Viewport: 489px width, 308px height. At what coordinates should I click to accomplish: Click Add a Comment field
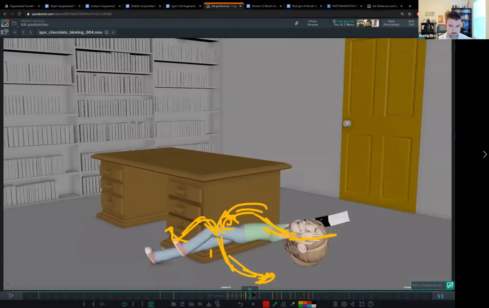(428, 285)
